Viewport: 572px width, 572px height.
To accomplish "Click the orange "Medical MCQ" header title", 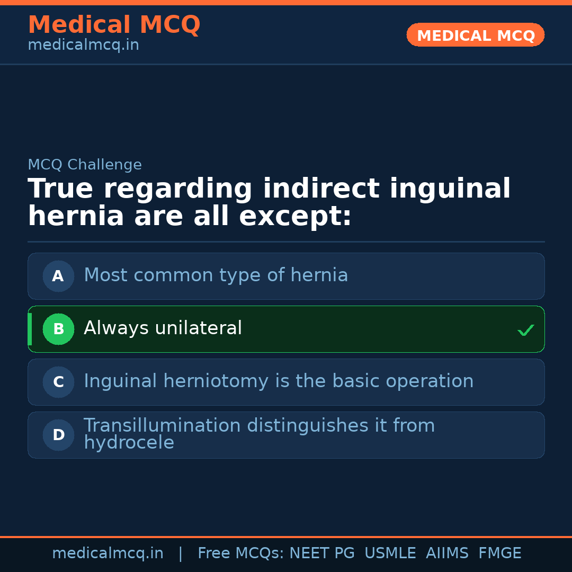I will coord(114,25).
